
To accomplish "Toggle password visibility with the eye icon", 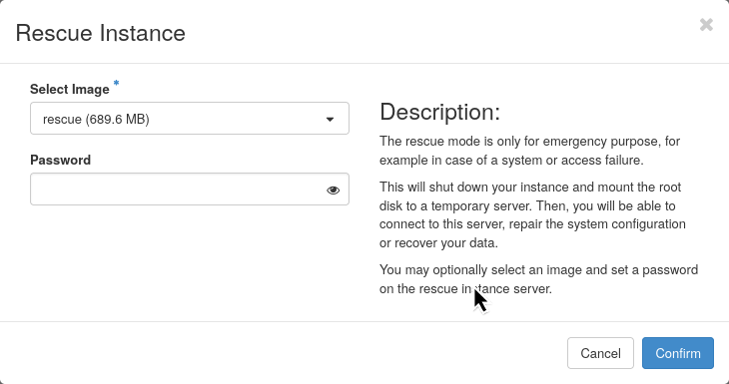I will click(333, 190).
